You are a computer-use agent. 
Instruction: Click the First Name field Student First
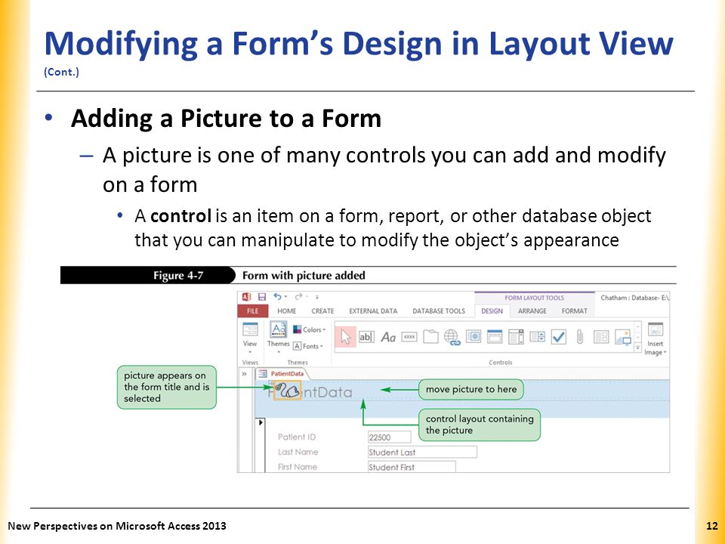[412, 467]
